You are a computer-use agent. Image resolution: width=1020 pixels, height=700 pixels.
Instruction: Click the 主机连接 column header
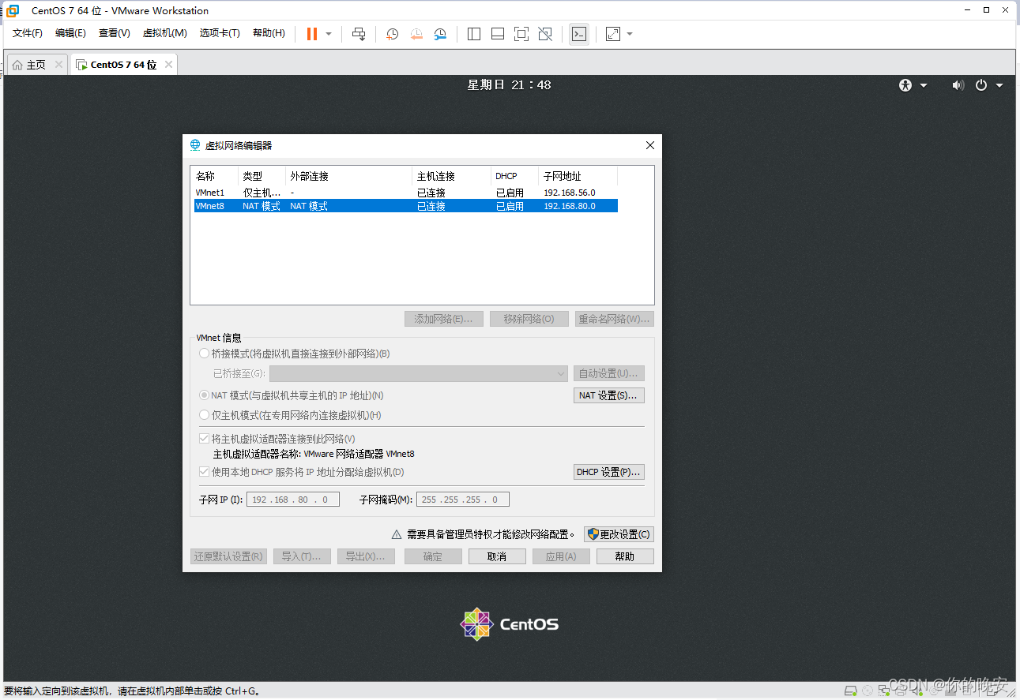pos(451,176)
